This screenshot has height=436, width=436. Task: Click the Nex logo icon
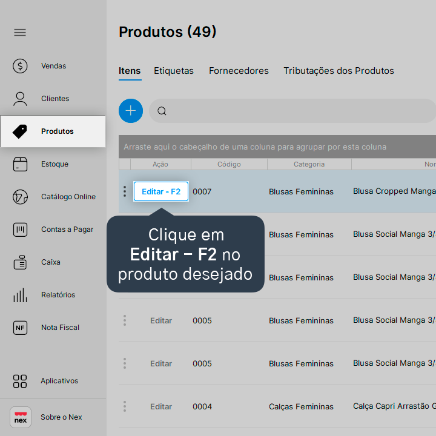coord(21,417)
